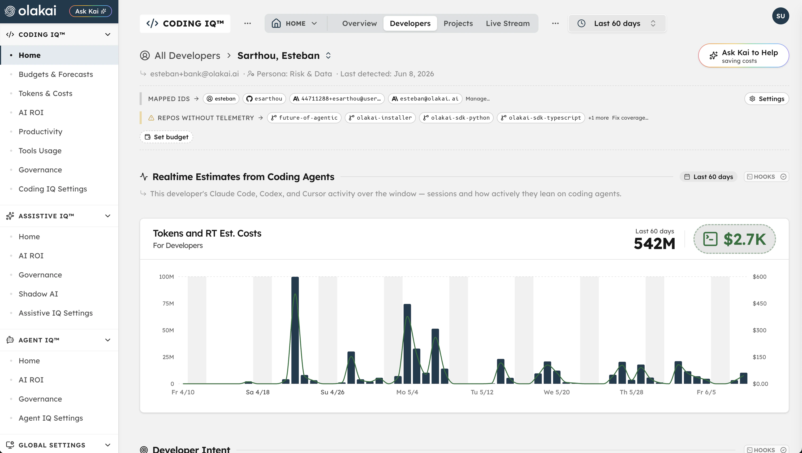Go back to All Developers breadcrumb
The height and width of the screenshot is (453, 802).
point(187,55)
